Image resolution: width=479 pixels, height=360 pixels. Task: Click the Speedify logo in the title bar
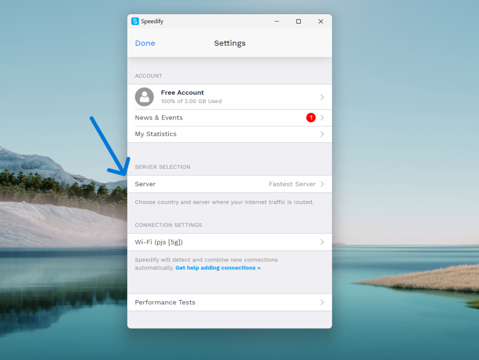coord(135,21)
